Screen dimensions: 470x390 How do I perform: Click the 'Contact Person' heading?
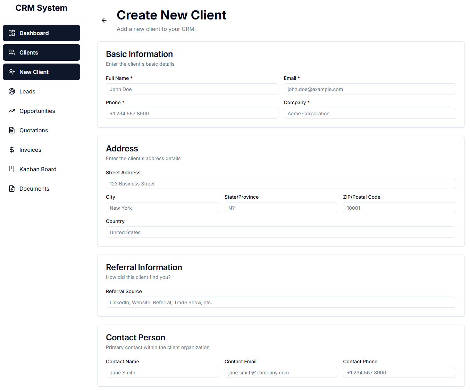[x=135, y=338]
